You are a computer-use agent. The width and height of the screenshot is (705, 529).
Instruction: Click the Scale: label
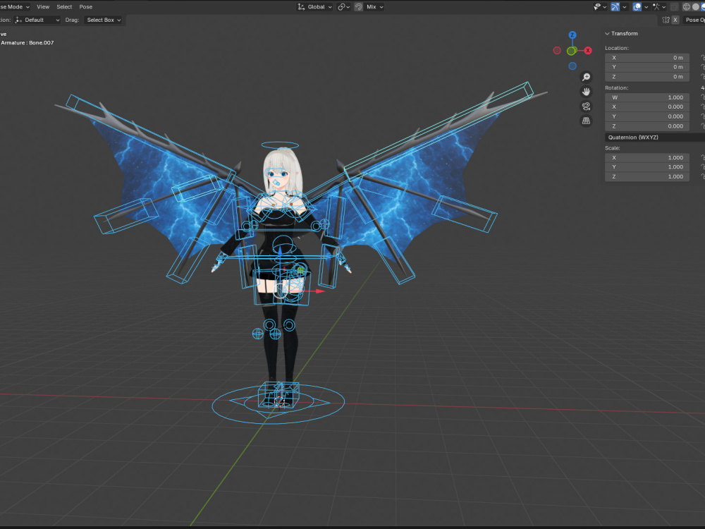613,148
